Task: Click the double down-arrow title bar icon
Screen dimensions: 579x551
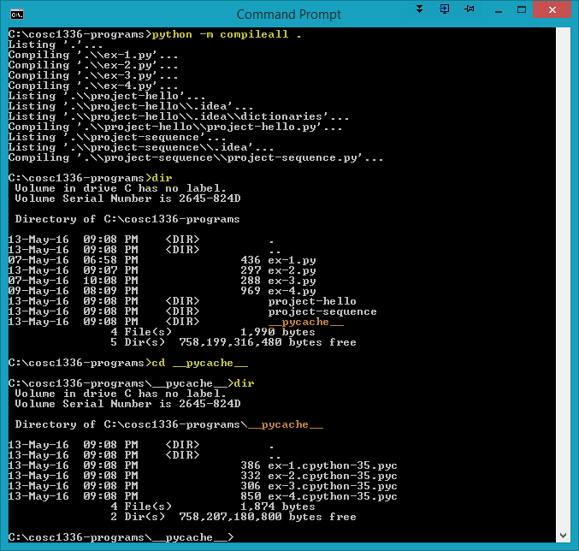Action: click(x=419, y=9)
